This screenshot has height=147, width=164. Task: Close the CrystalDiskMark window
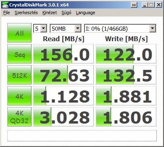point(159,5)
